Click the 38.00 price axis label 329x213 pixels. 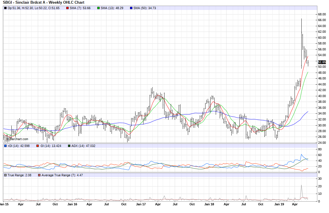pyautogui.click(x=322, y=102)
